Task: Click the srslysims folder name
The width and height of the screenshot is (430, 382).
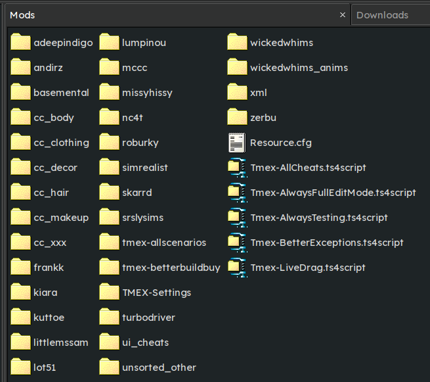Action: pos(142,218)
